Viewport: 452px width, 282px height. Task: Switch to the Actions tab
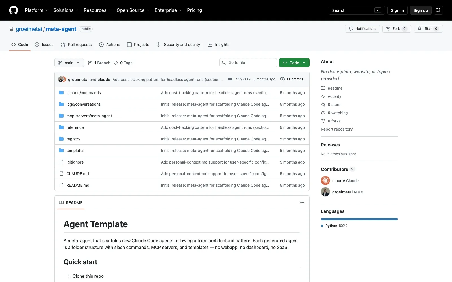(x=110, y=45)
